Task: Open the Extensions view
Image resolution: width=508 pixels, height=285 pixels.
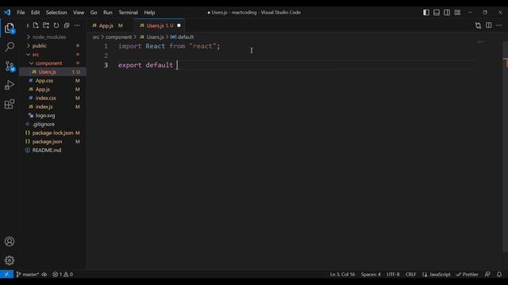Action: click(x=10, y=104)
